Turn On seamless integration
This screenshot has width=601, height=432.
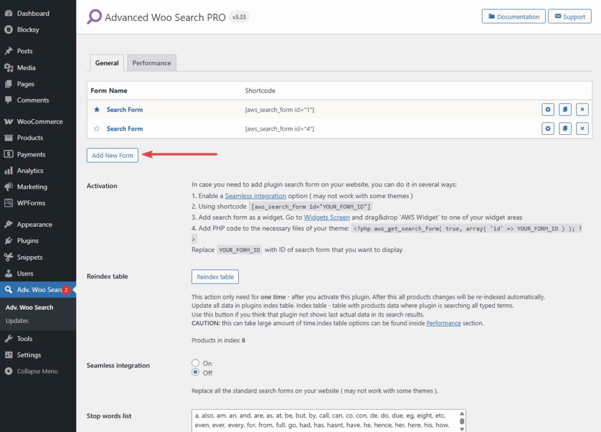pyautogui.click(x=195, y=363)
